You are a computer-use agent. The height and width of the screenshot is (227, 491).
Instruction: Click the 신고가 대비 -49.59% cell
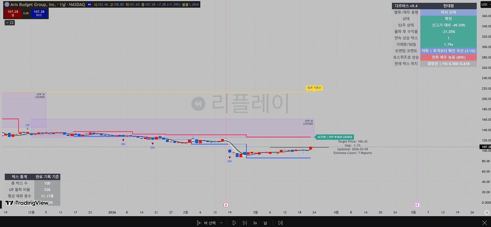tap(448, 25)
